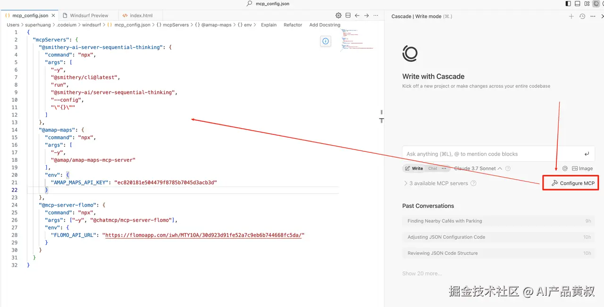The width and height of the screenshot is (604, 307).
Task: Click the "@chatmcp/mcp-server-flomo" string
Action: (132, 220)
